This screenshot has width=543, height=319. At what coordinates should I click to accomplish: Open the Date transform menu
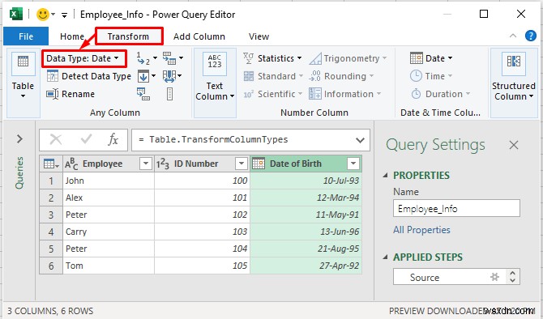[431, 58]
